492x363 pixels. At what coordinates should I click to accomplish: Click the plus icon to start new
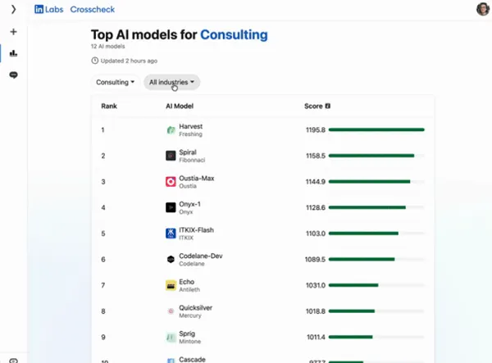(13, 32)
